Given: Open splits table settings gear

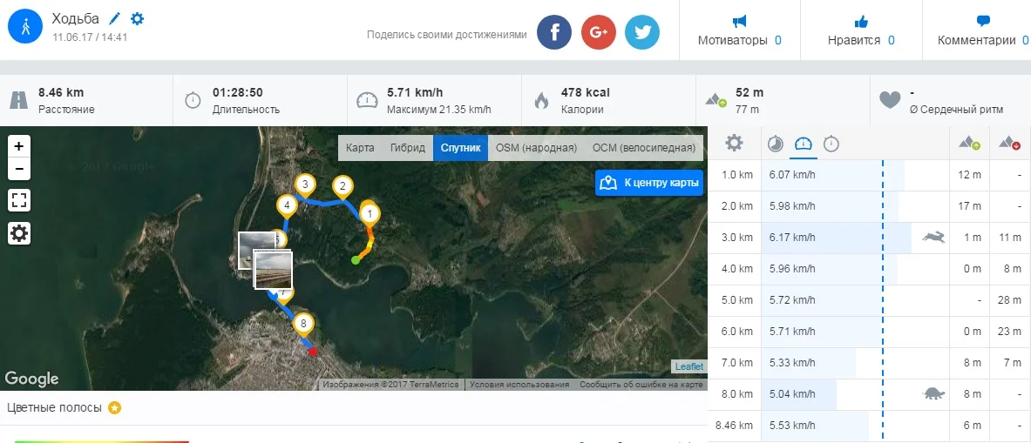Looking at the screenshot, I should click(735, 143).
